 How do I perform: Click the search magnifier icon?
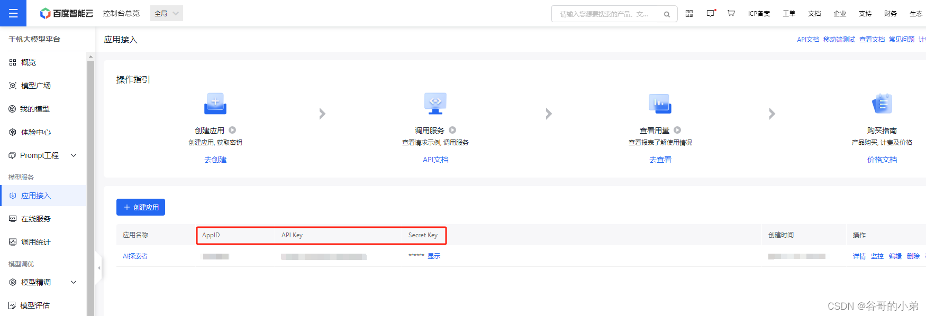[667, 14]
